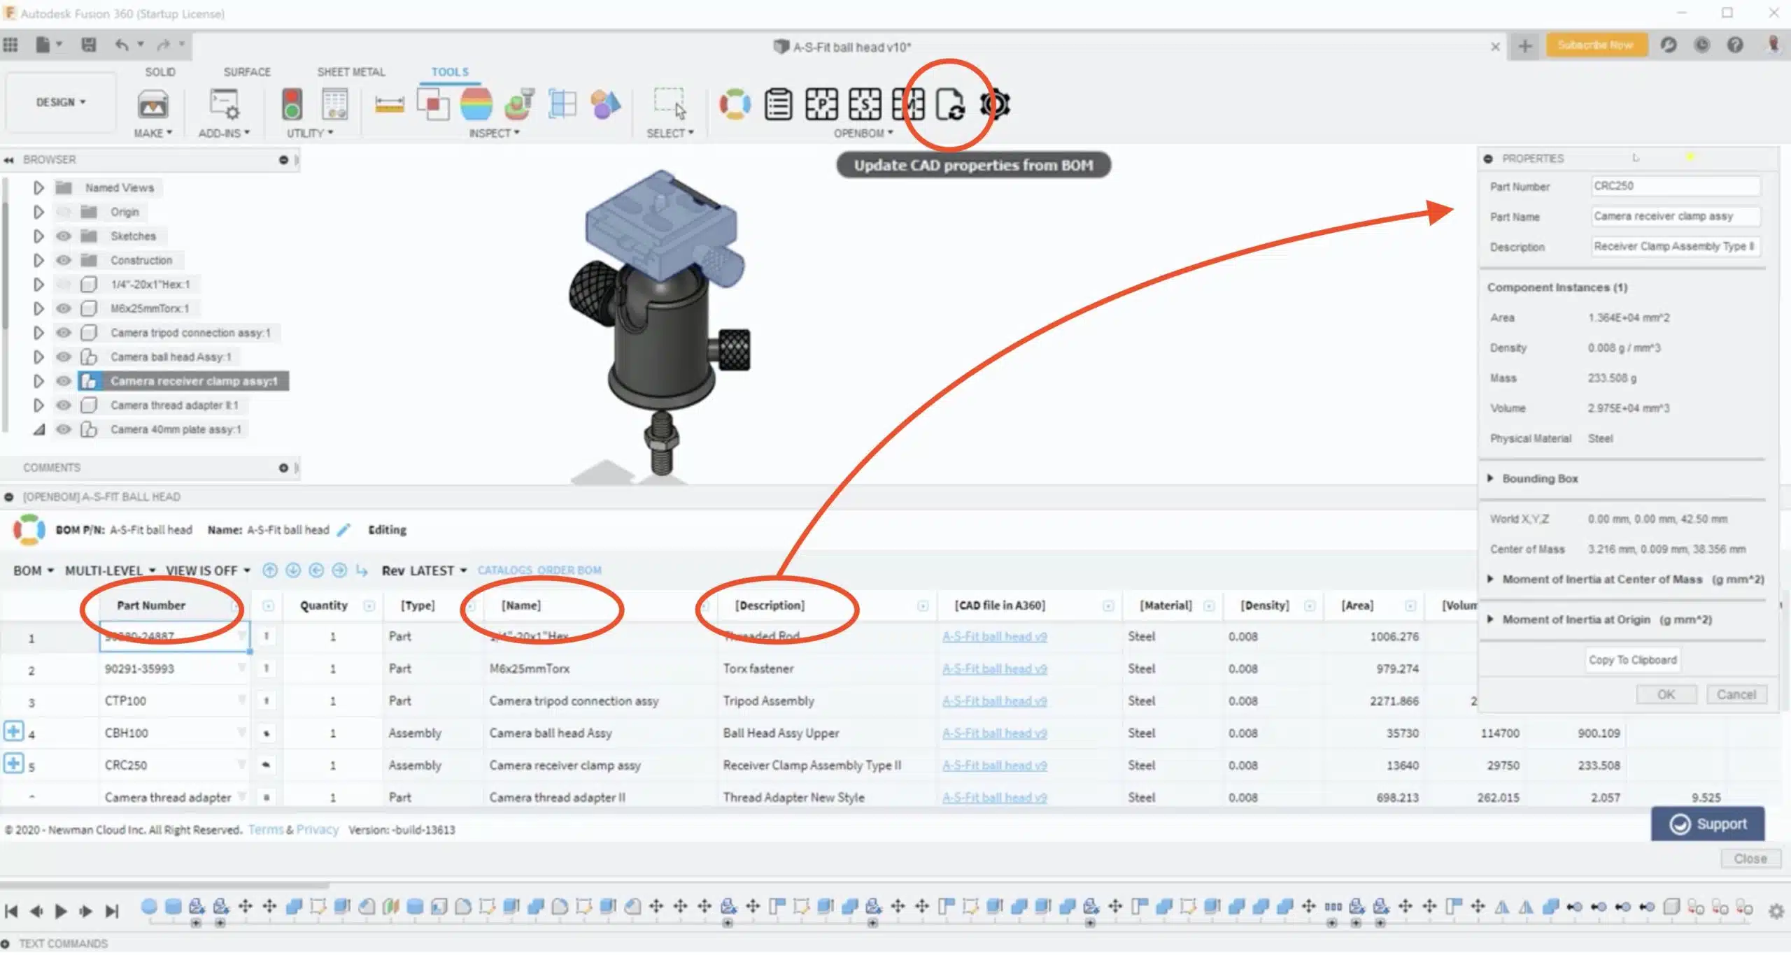The image size is (1791, 955).
Task: Open the OpenBOM settings gear icon
Action: 994,105
